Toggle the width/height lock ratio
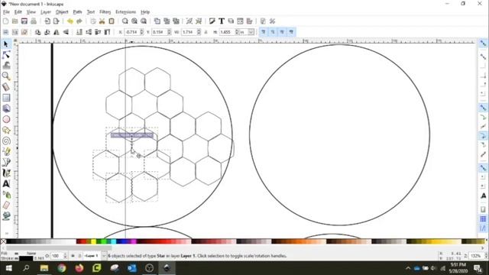Image resolution: width=489 pixels, height=275 pixels. click(206, 32)
